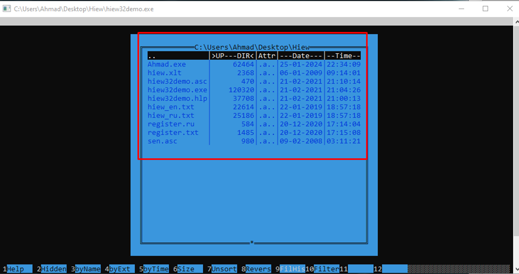This screenshot has height=274, width=519.
Task: Click date 25-01-2024 of Ahmad.exe
Action: [301, 65]
